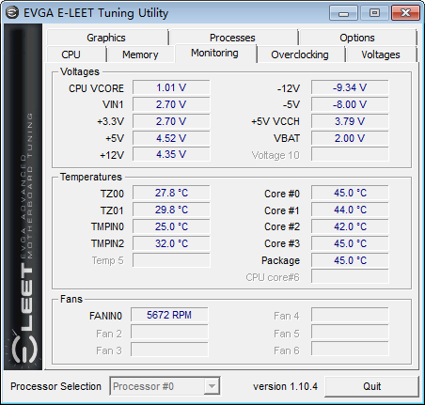This screenshot has width=425, height=405.
Task: Click the Package temperature value
Action: point(350,260)
